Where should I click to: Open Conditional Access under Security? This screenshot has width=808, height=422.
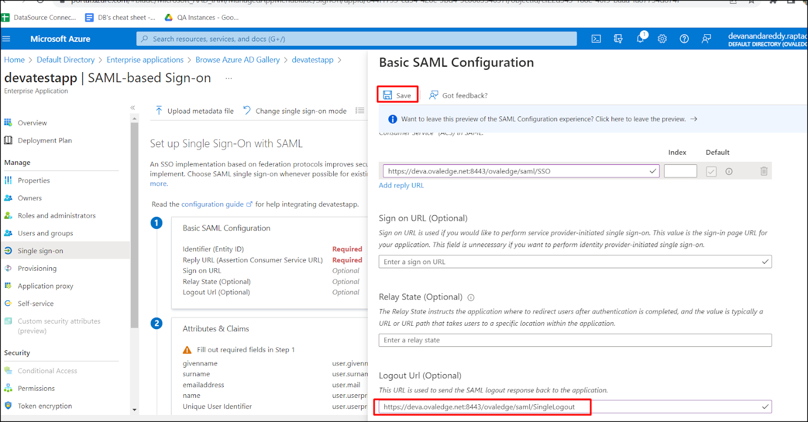(x=47, y=371)
